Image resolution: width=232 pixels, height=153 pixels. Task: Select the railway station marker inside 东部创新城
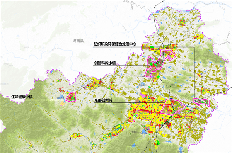point(171,104)
